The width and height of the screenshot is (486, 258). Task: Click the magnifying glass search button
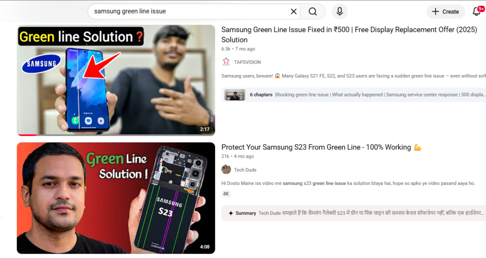click(313, 11)
